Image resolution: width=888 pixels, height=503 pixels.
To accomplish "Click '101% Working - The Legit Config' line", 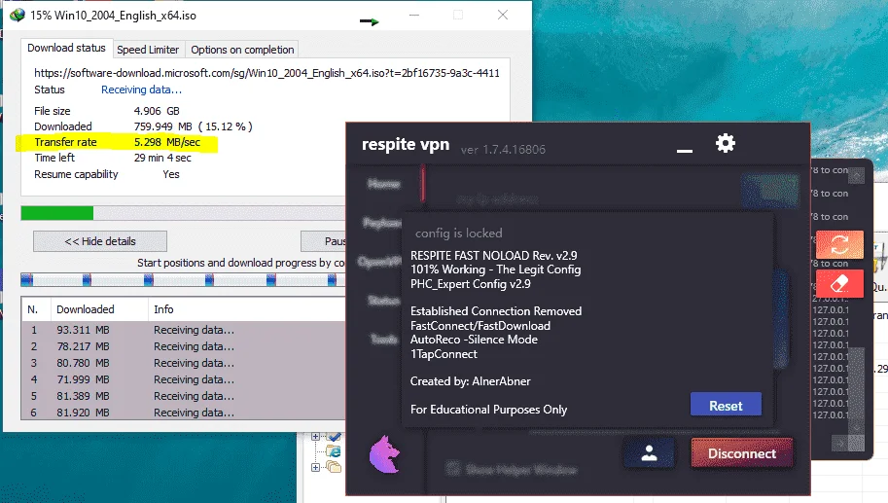I will [x=495, y=269].
